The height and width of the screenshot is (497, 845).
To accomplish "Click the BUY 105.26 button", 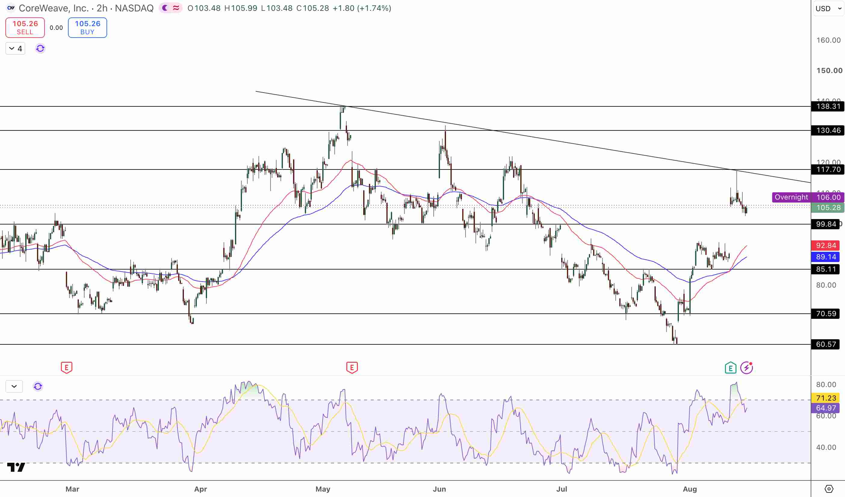I will [x=88, y=27].
